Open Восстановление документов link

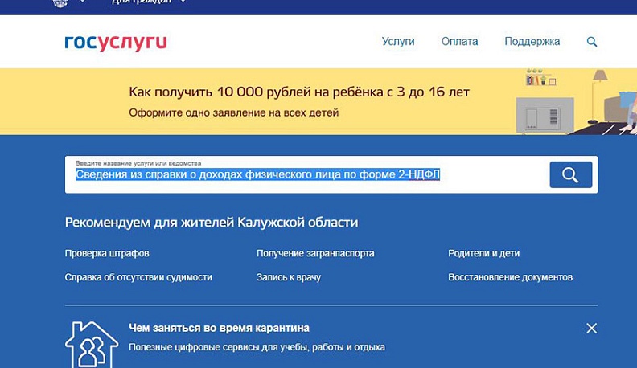(510, 277)
